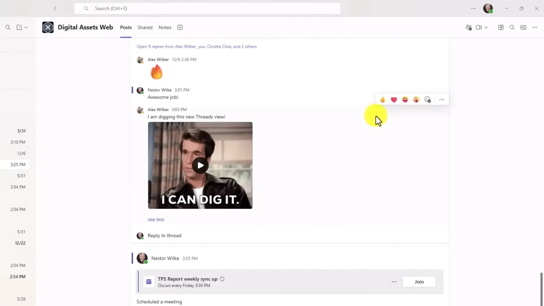Open More options ellipsis in channel header

click(x=534, y=27)
